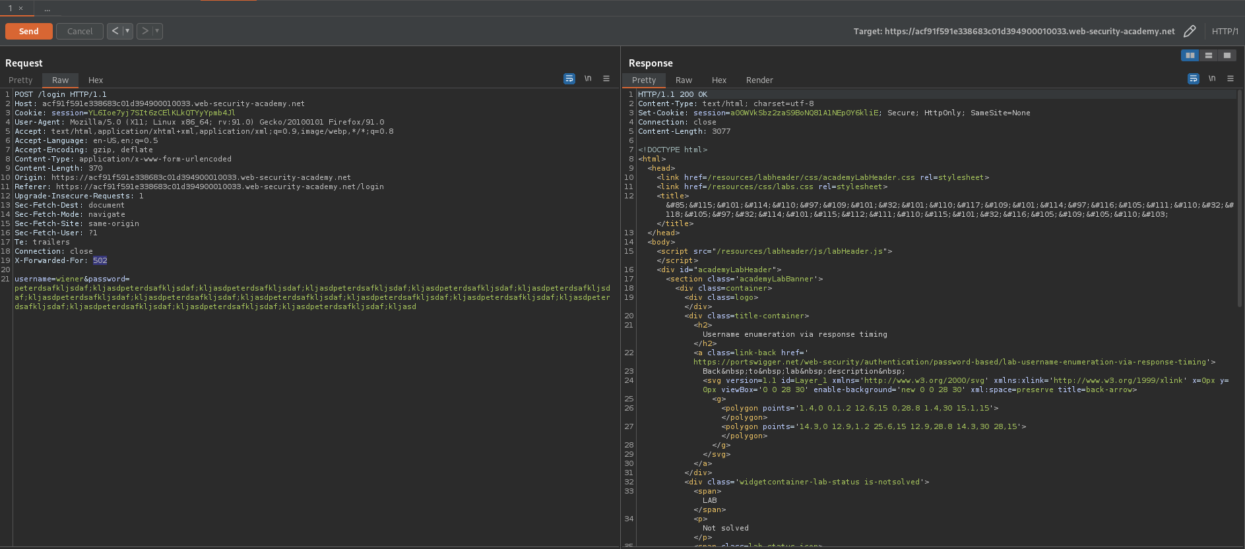Image resolution: width=1245 pixels, height=549 pixels.
Task: Open Request panel hamburger menu
Action: [606, 78]
